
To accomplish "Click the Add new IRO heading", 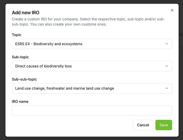I will (x=25, y=13).
